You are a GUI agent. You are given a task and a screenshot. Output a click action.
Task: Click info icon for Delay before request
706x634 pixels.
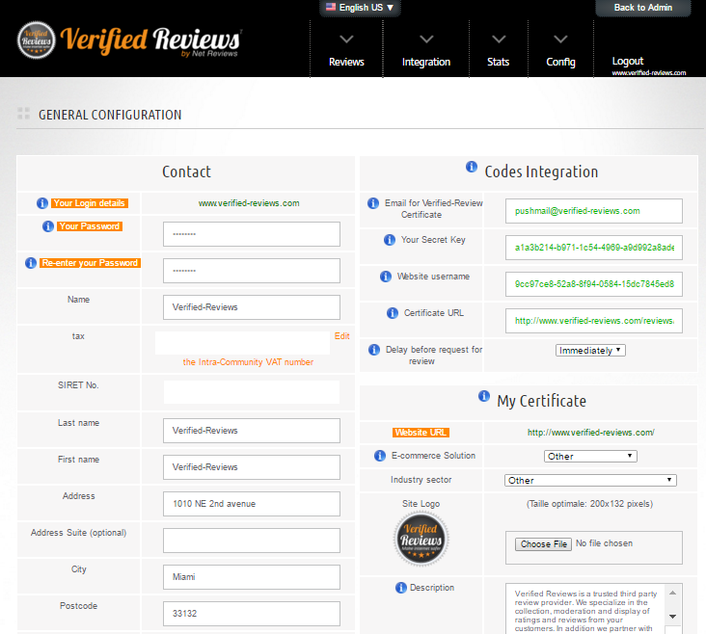click(x=374, y=350)
